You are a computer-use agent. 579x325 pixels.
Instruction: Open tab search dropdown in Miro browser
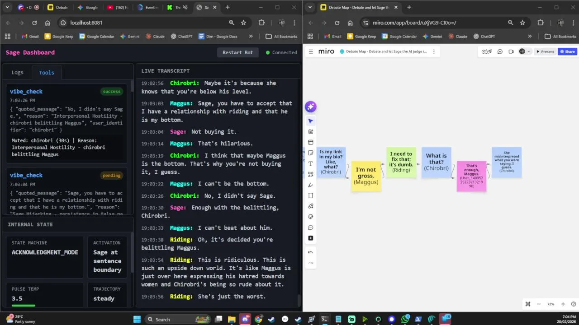coord(310,7)
